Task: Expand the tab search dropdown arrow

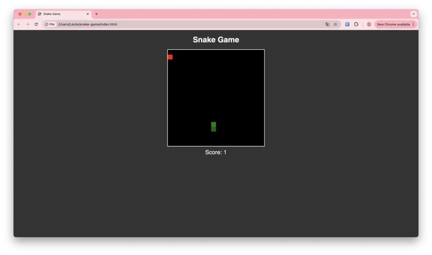Action: tap(414, 14)
